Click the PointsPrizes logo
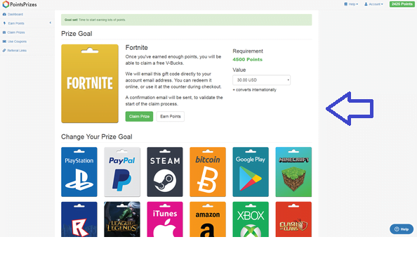This screenshot has height=256, width=417. (20, 4)
